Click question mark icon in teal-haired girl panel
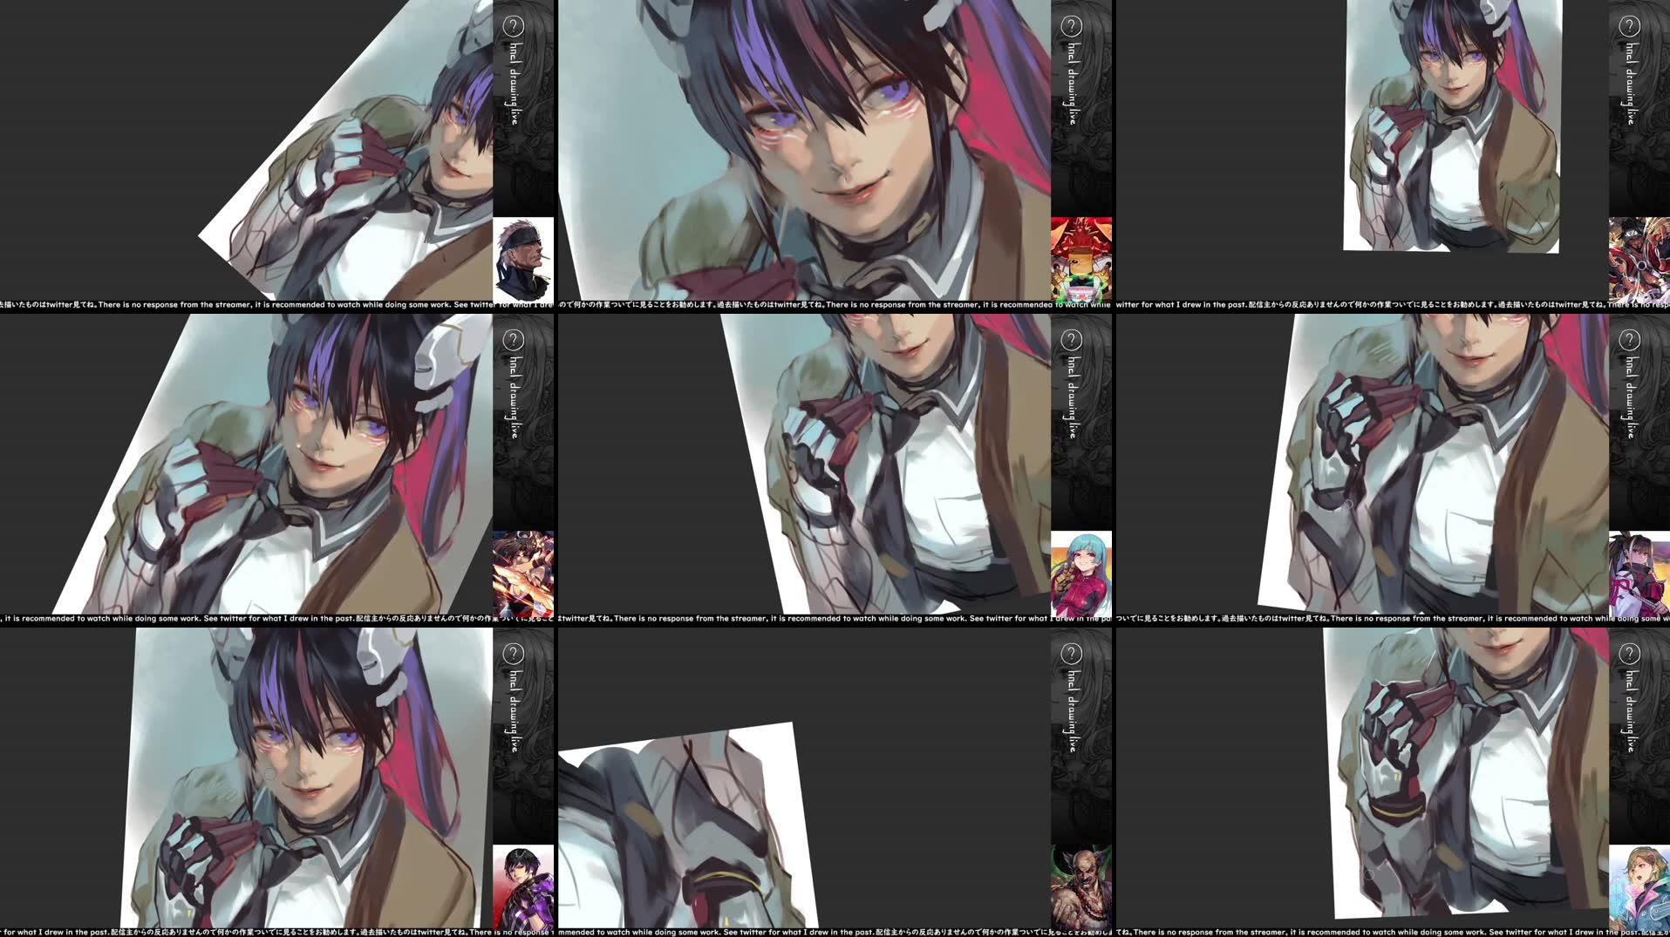The width and height of the screenshot is (1670, 937). pyautogui.click(x=1071, y=340)
